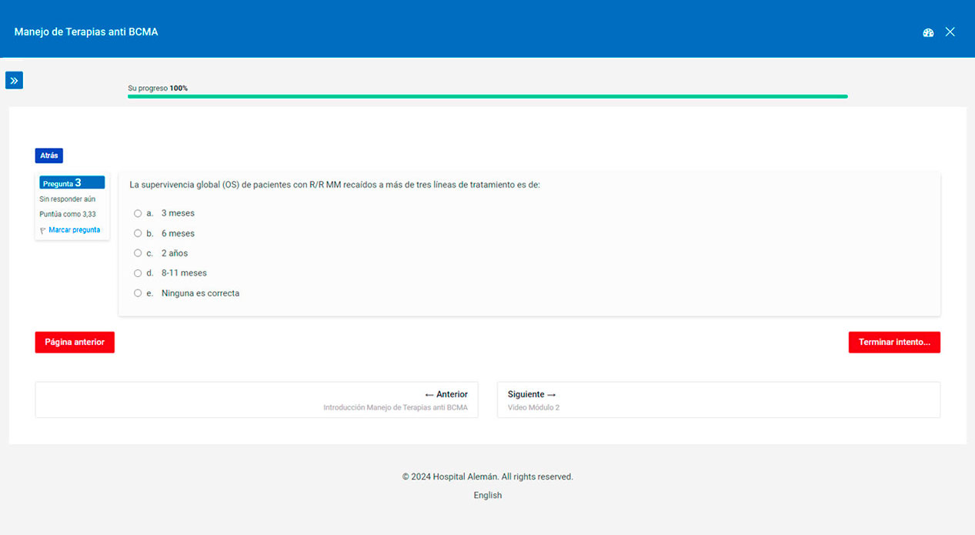This screenshot has width=975, height=535.
Task: Go to Página anterior
Action: point(75,343)
